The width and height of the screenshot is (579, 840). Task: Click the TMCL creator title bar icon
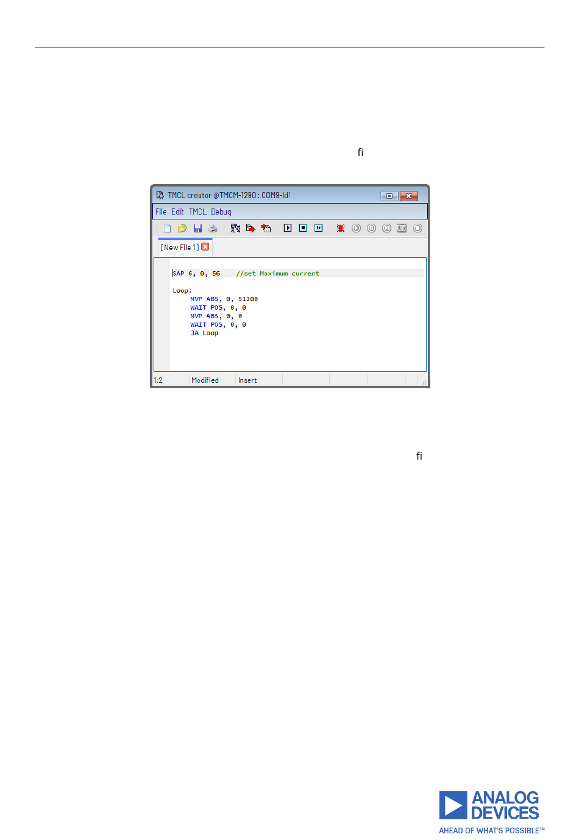[160, 195]
